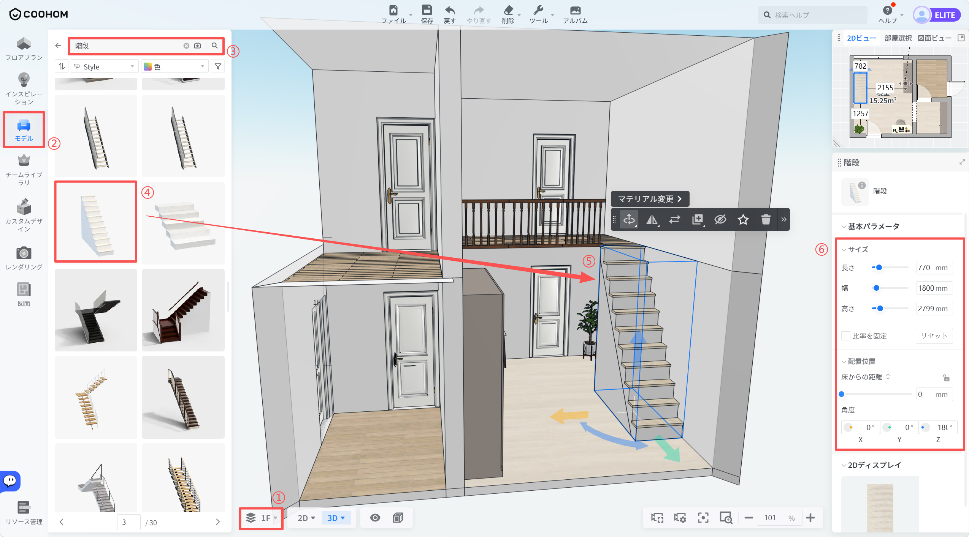Image resolution: width=969 pixels, height=537 pixels.
Task: Open the 1F floor selector
Action: tap(262, 518)
